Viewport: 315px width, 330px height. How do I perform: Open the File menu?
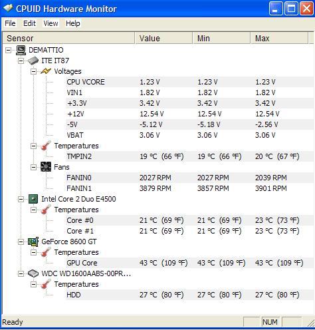(10, 23)
